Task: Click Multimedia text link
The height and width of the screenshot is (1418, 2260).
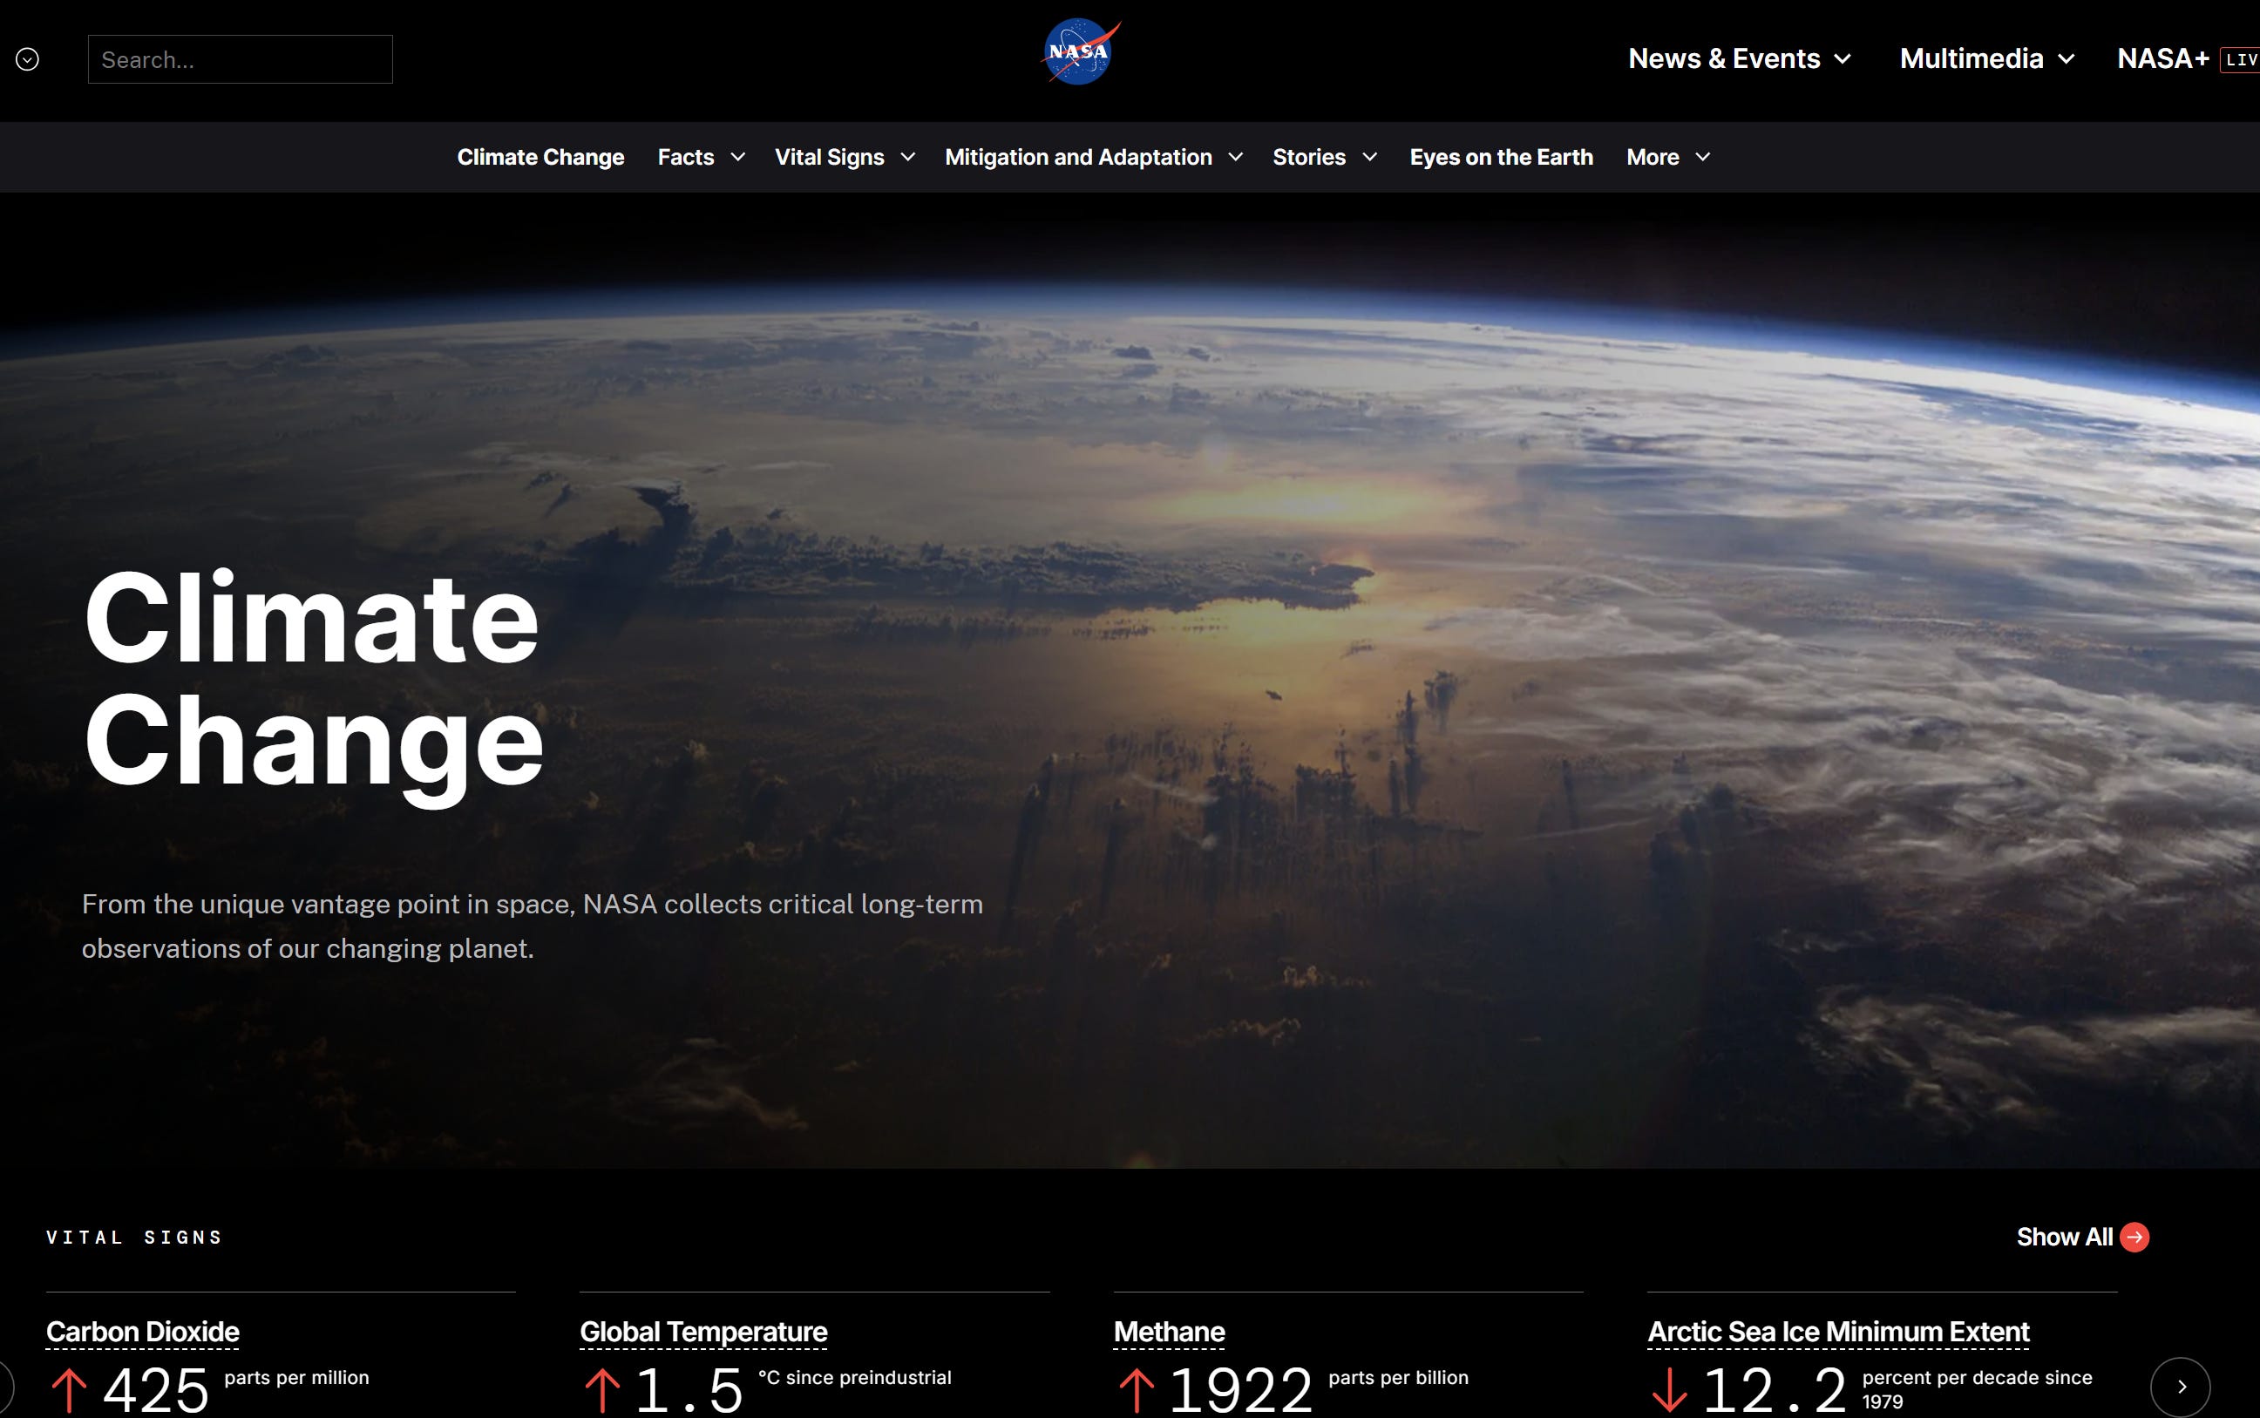Action: (1972, 59)
